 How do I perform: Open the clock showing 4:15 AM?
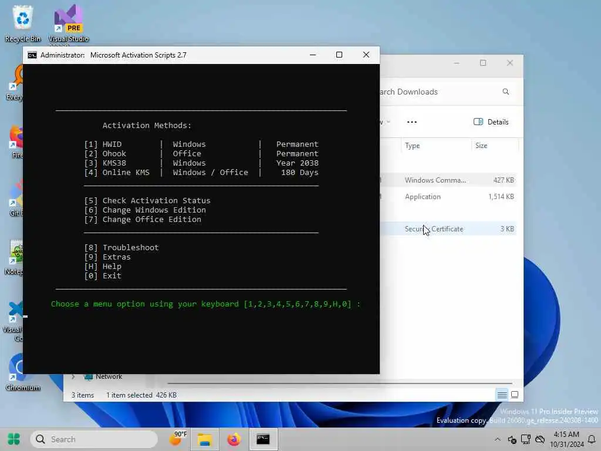[566, 439]
